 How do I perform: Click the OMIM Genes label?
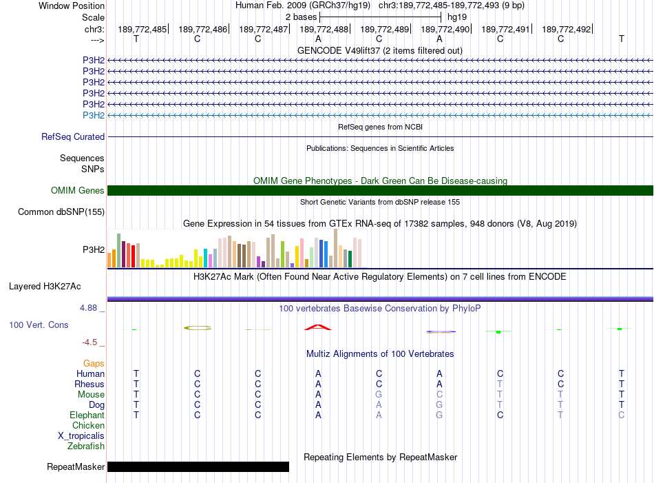(77, 190)
